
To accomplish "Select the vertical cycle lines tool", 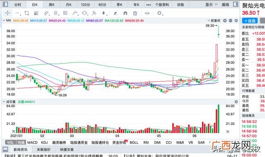I will click(56, 13).
